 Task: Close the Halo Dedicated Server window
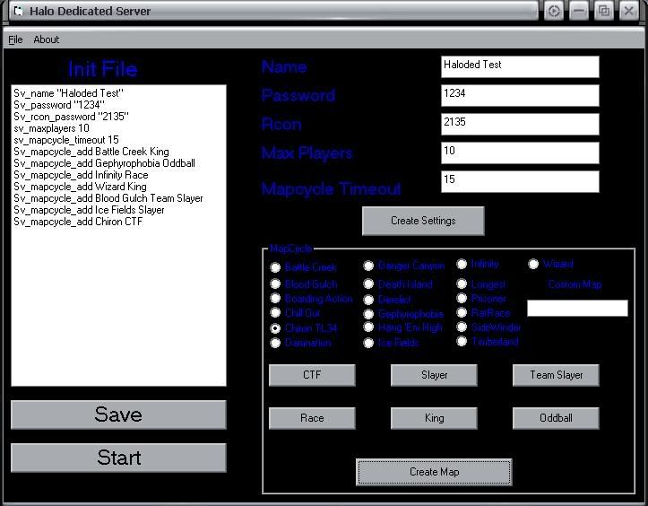click(x=628, y=11)
